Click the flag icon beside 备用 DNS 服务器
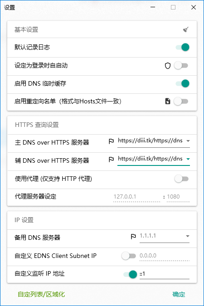Viewport: 204px width, 306px height. tap(133, 237)
